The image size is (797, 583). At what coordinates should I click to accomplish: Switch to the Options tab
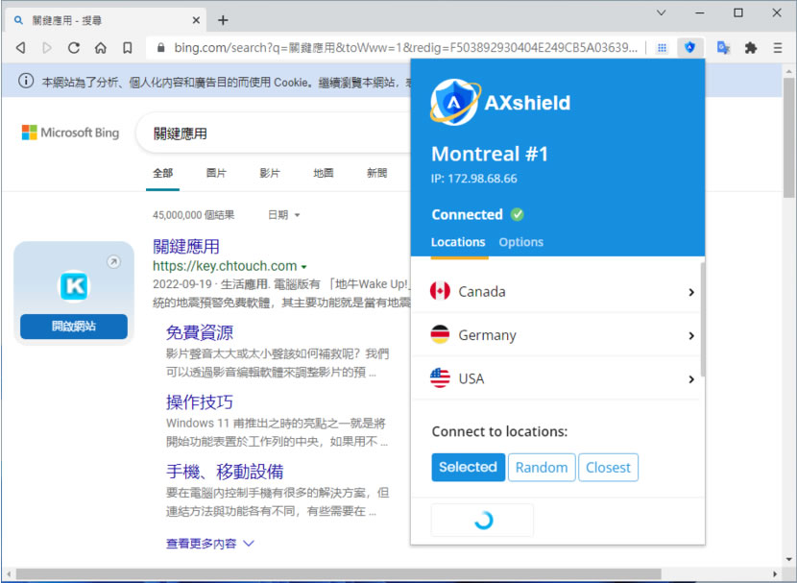521,242
